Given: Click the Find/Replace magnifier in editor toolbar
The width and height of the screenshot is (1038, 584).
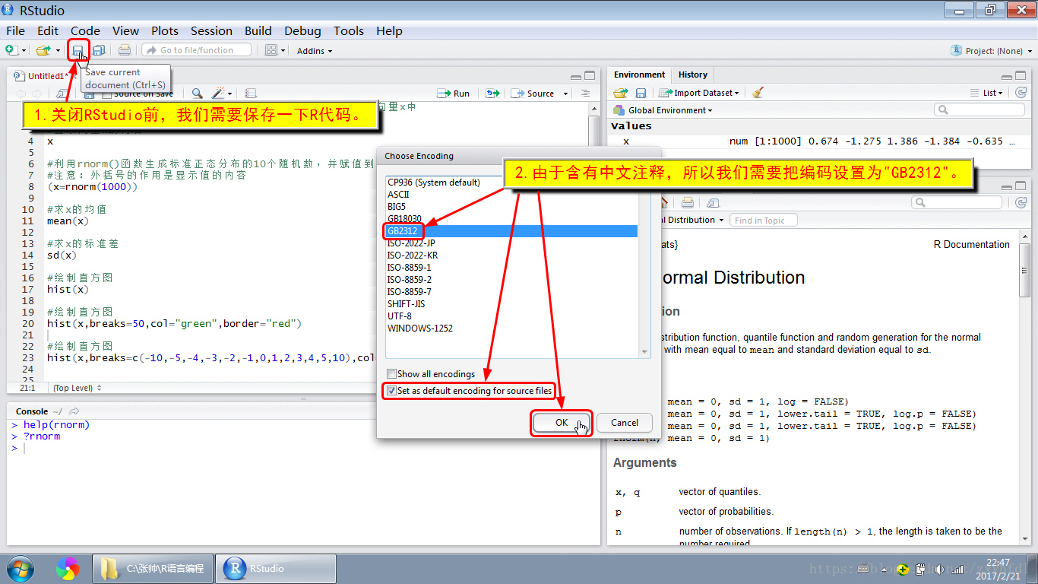Looking at the screenshot, I should pos(197,94).
